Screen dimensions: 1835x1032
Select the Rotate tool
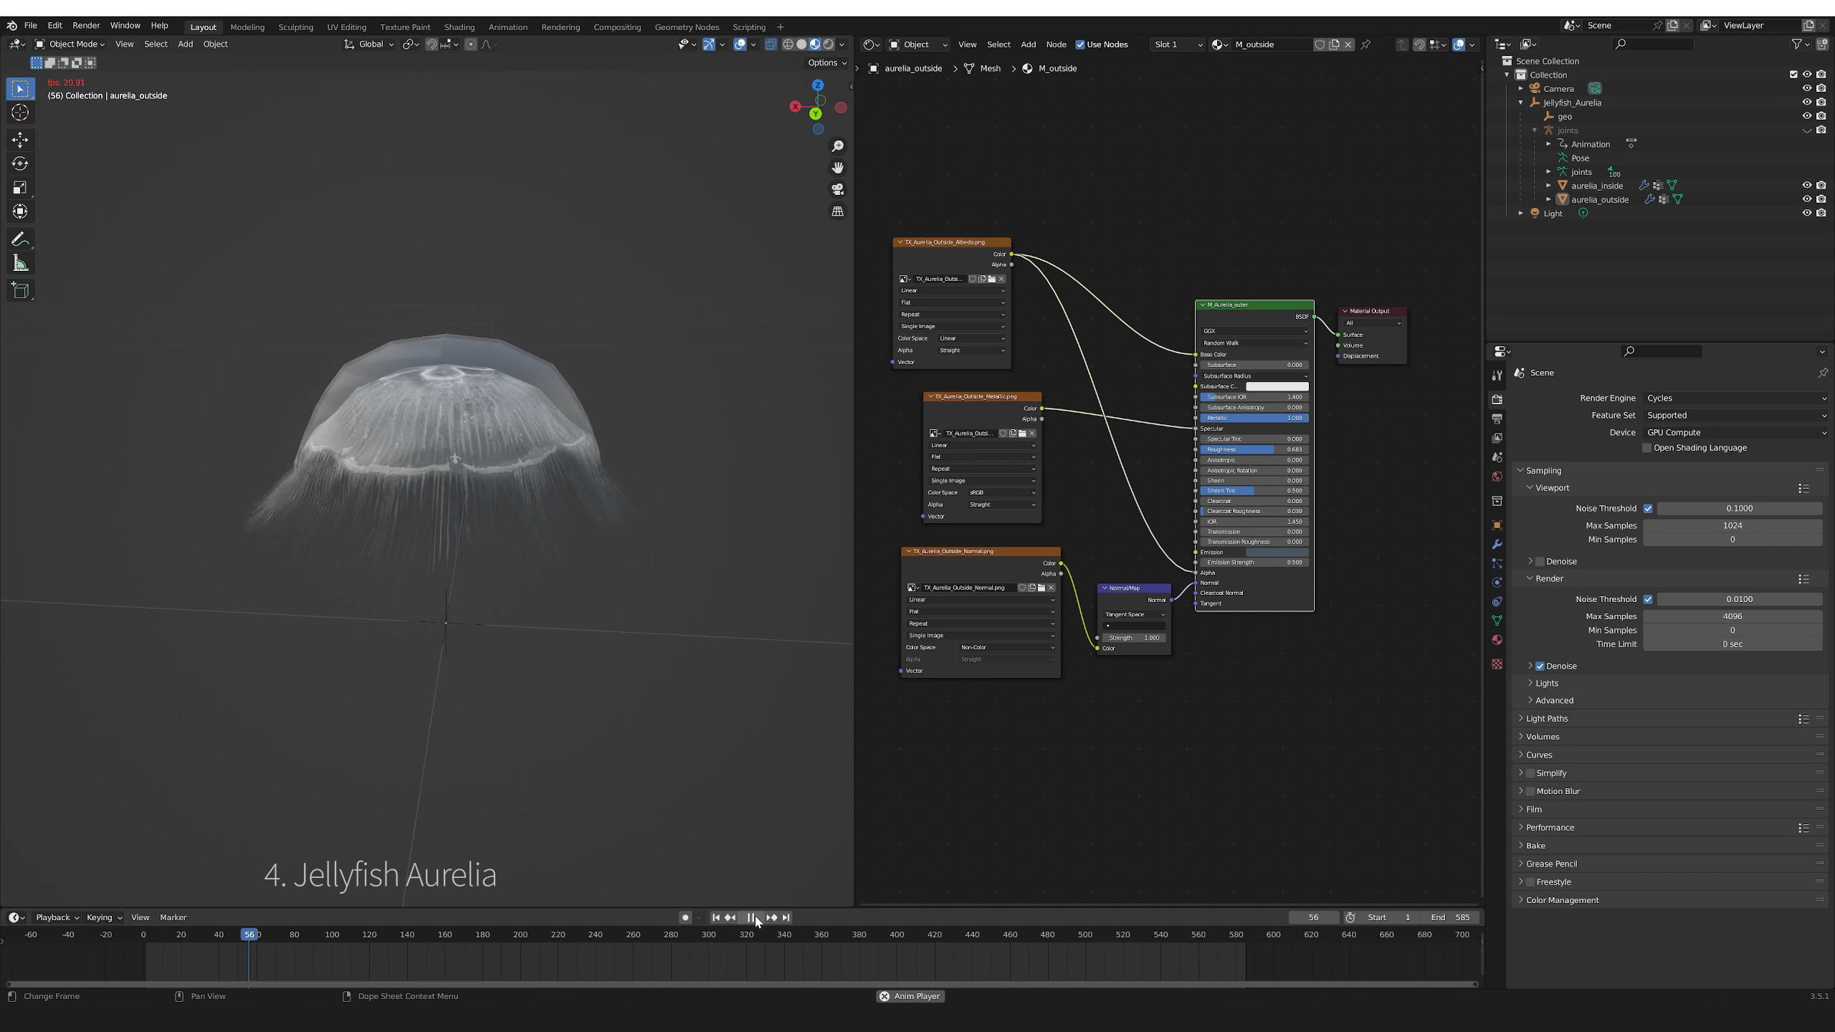(20, 163)
